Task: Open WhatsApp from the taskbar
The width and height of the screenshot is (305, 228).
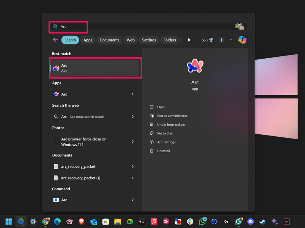Action: click(x=202, y=221)
